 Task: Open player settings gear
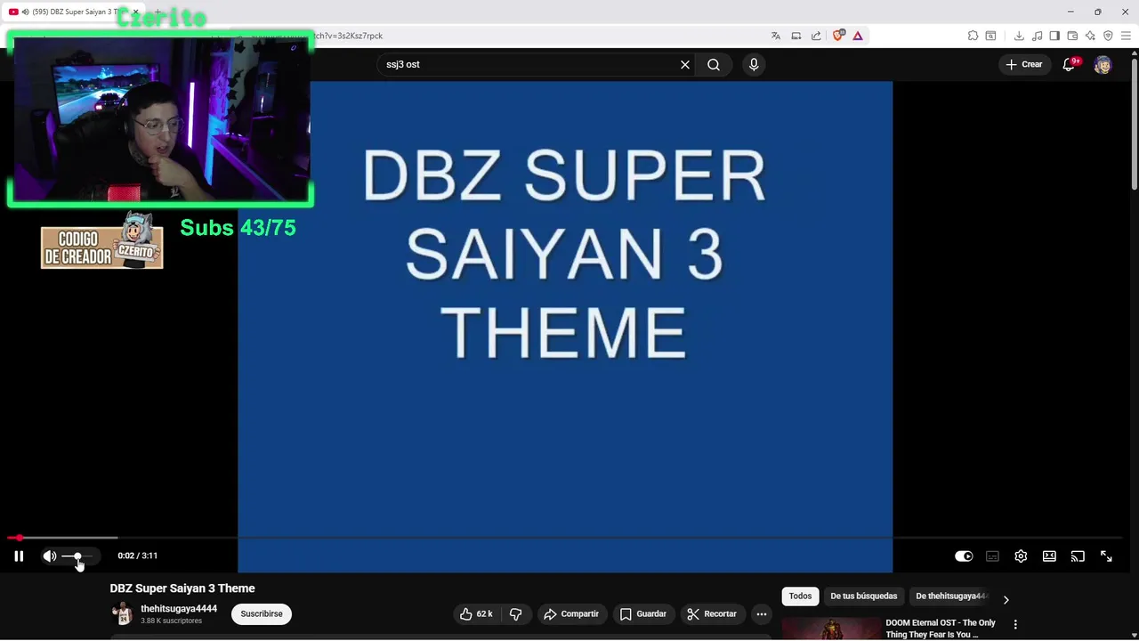point(1021,556)
